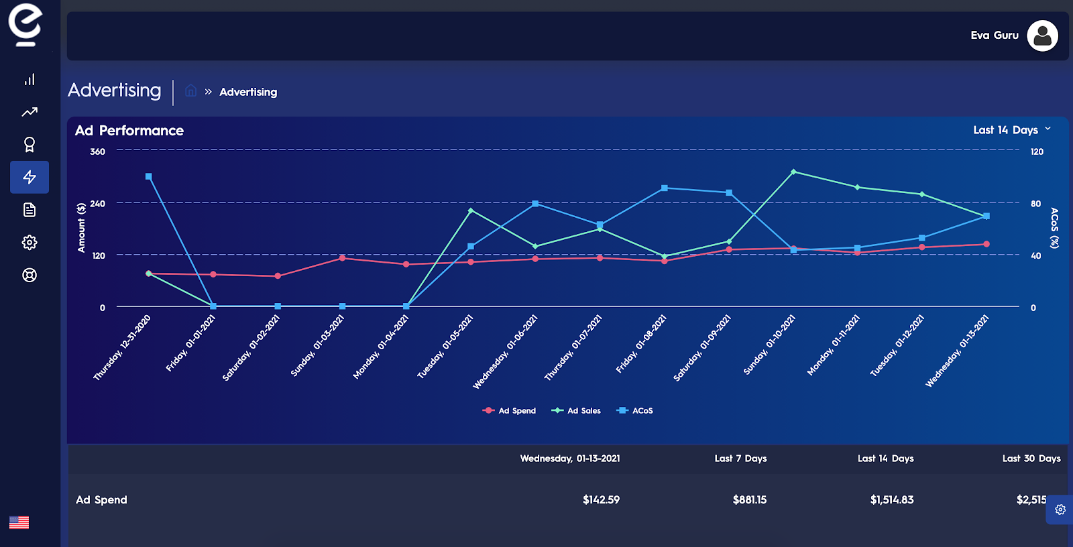The width and height of the screenshot is (1073, 547).
Task: Toggle the ACoS legend series
Action: [634, 410]
